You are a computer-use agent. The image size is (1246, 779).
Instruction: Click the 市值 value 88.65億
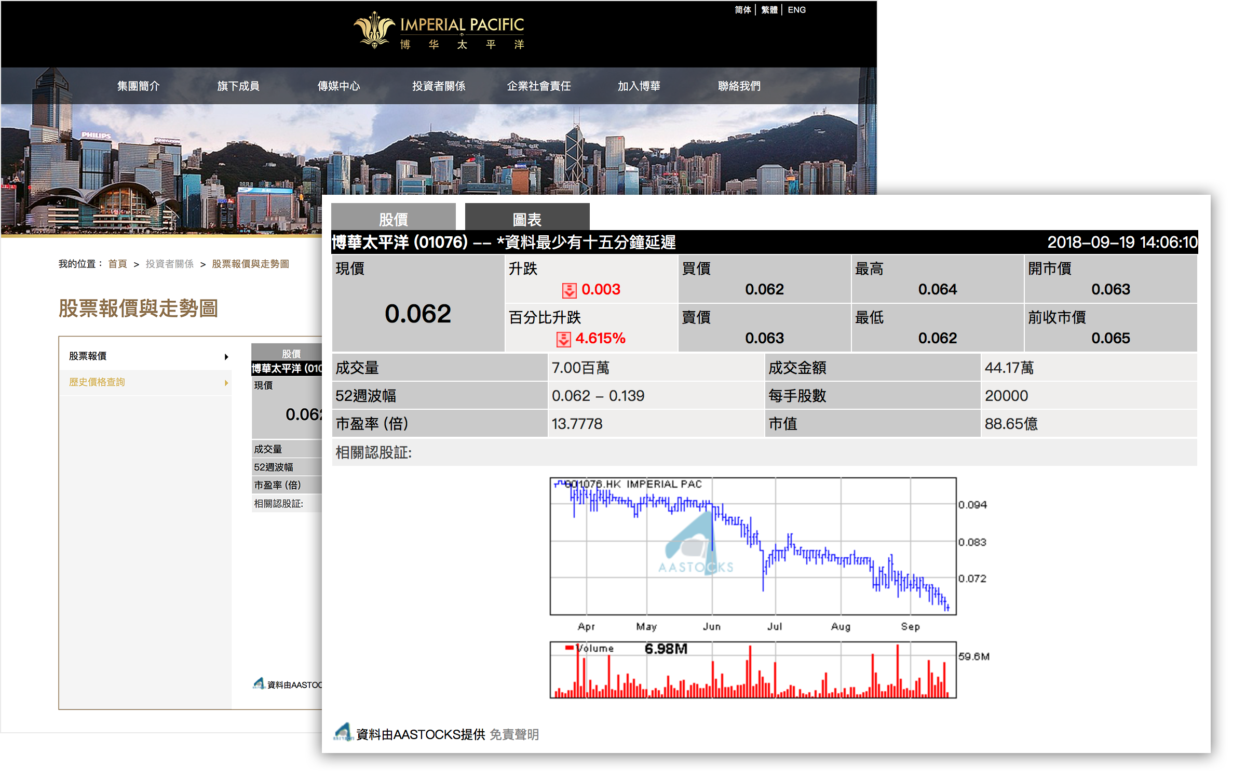[1011, 424]
